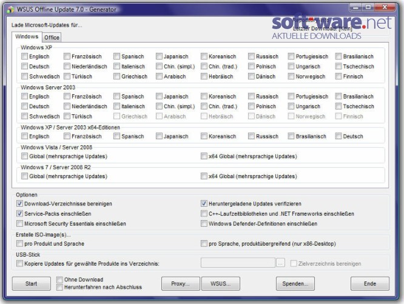The image size is (404, 304).
Task: Switch to the Office tab
Action: pyautogui.click(x=52, y=38)
